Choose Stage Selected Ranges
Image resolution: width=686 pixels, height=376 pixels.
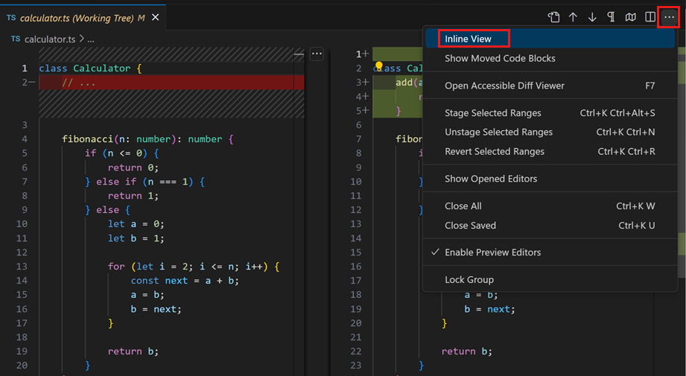pos(493,113)
